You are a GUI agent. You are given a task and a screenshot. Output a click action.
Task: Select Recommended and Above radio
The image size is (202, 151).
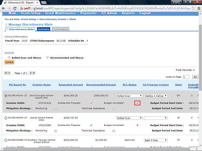(x=48, y=57)
